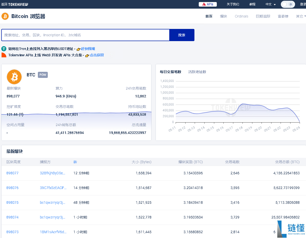Open 教程 in the top bar

(252, 4)
